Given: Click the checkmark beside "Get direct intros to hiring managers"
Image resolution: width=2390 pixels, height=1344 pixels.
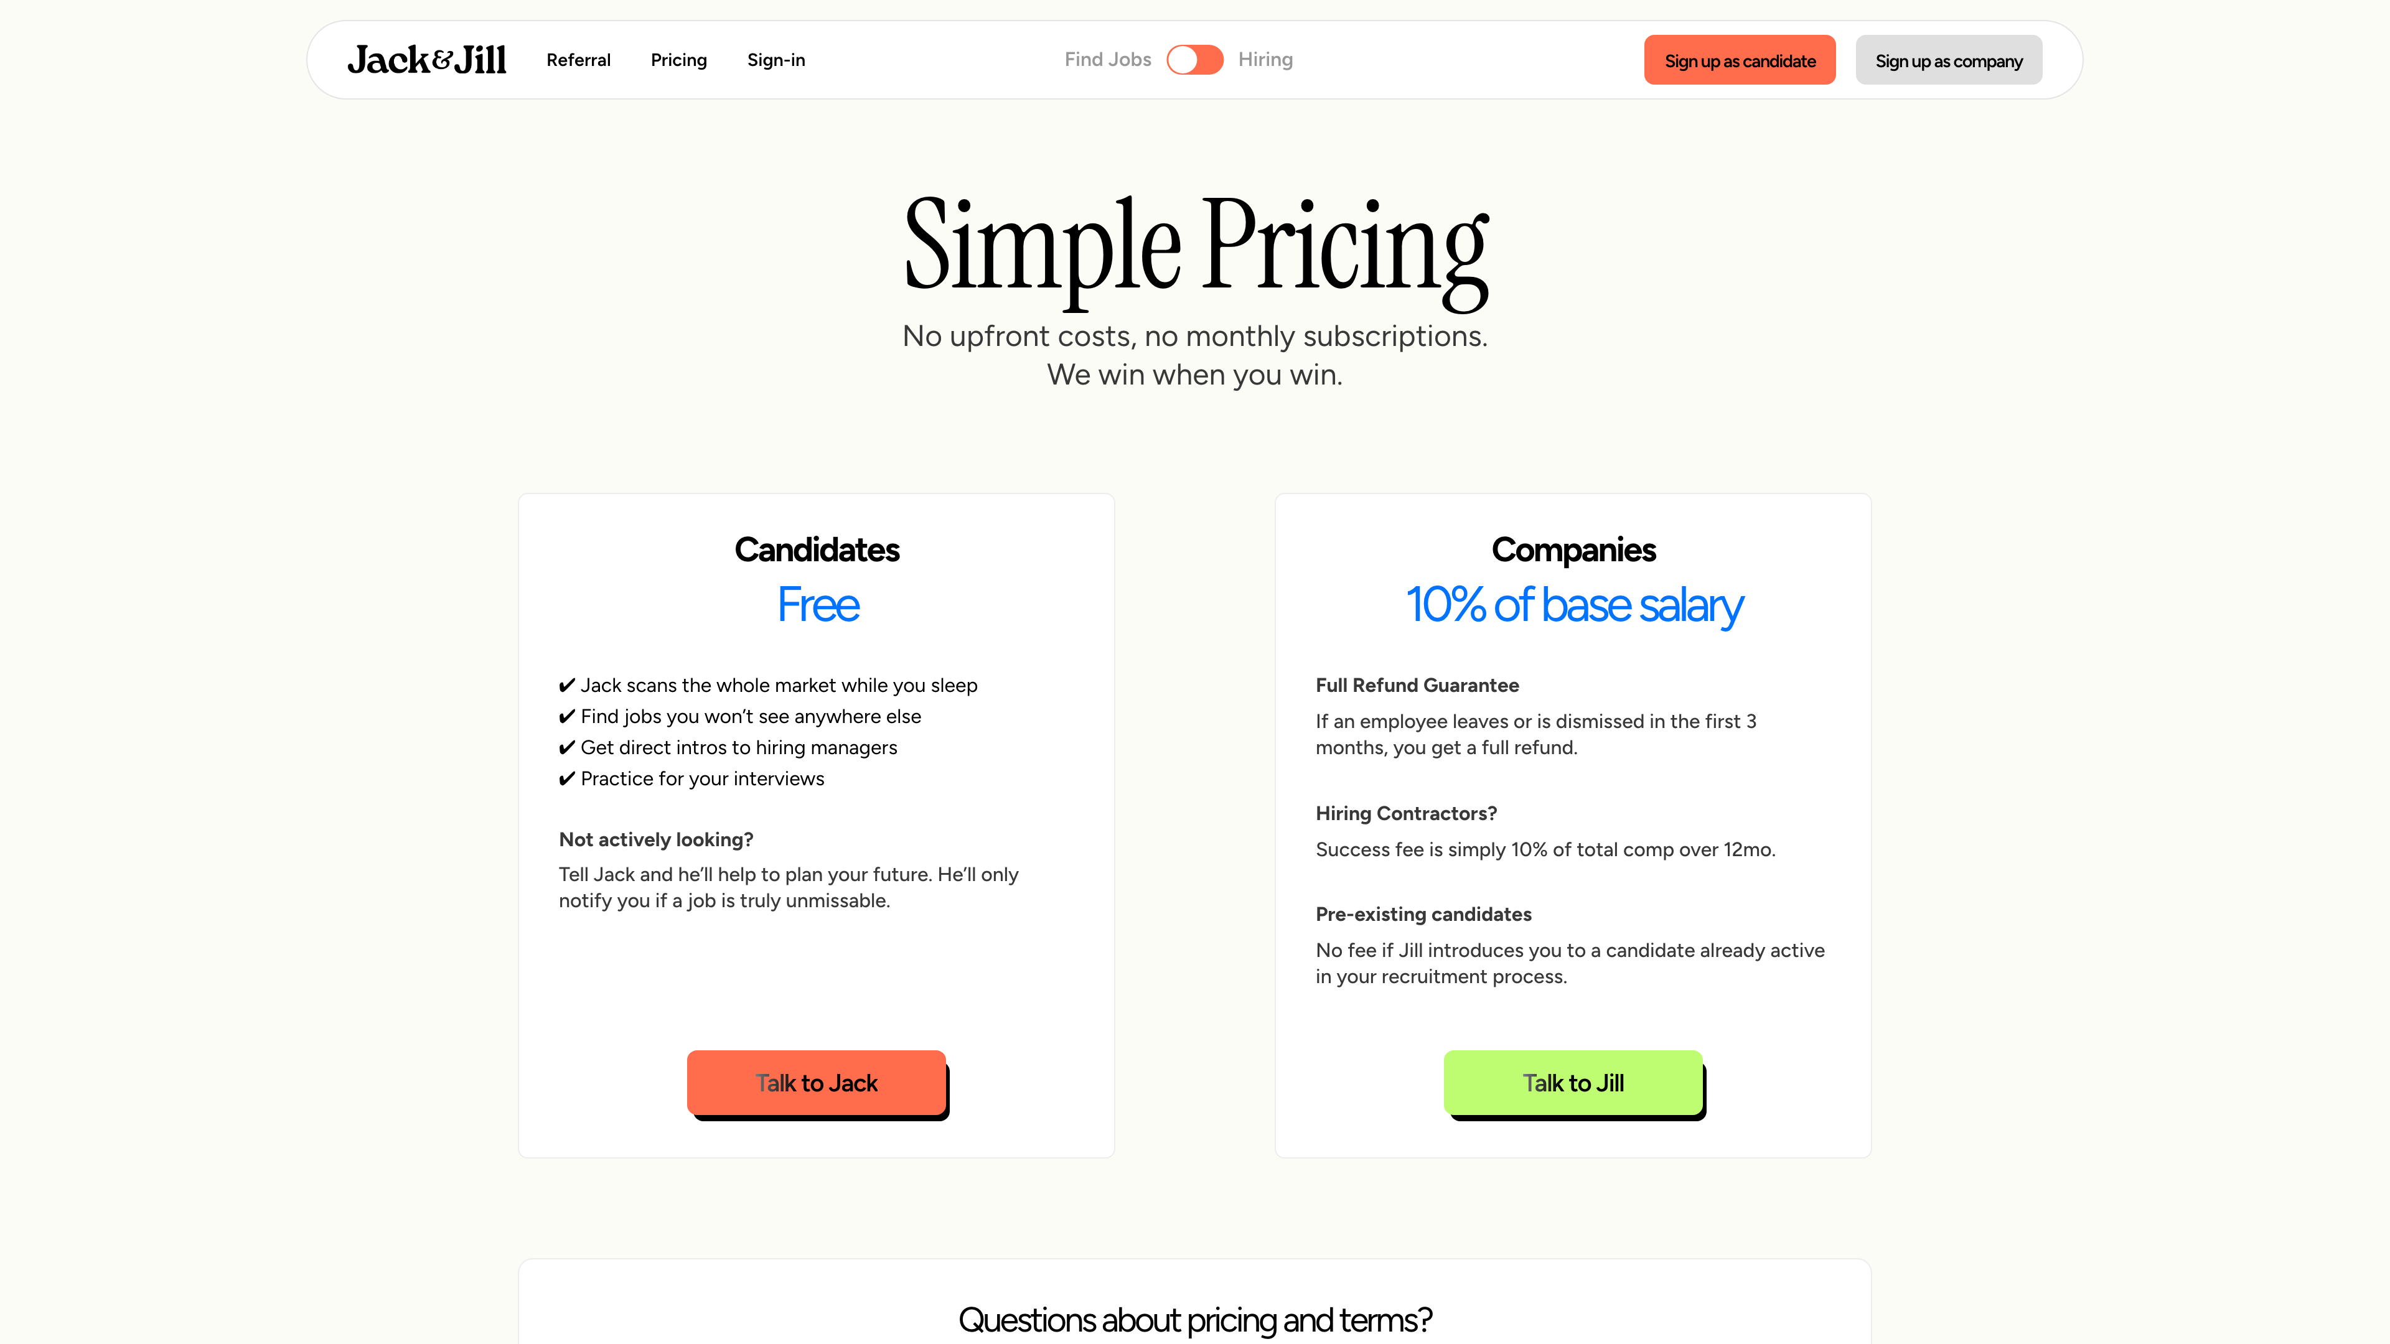Looking at the screenshot, I should coord(567,747).
